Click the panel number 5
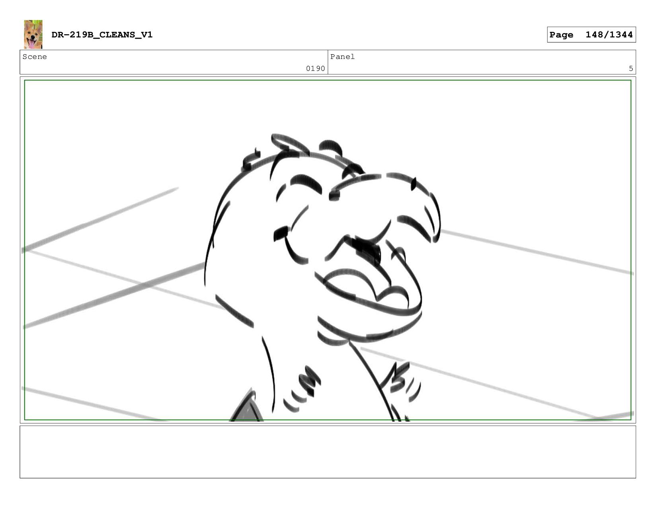This screenshot has width=656, height=508. coord(631,68)
